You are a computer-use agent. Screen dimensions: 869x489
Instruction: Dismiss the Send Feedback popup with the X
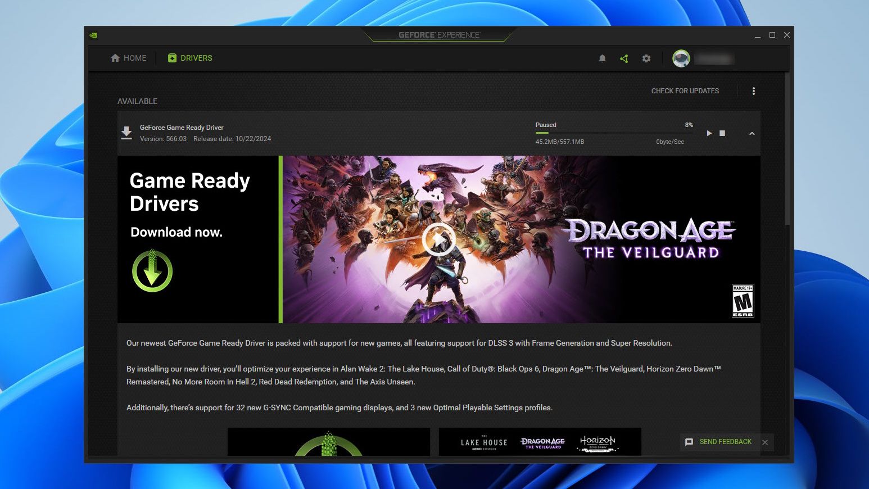tap(765, 442)
